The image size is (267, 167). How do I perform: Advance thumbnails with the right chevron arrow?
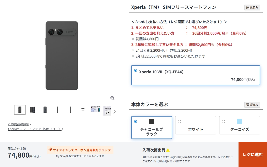pos(115,112)
